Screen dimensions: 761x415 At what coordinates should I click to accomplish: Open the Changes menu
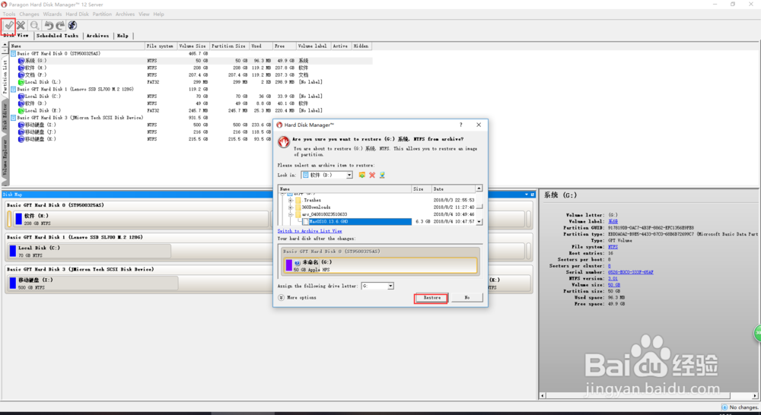(29, 14)
